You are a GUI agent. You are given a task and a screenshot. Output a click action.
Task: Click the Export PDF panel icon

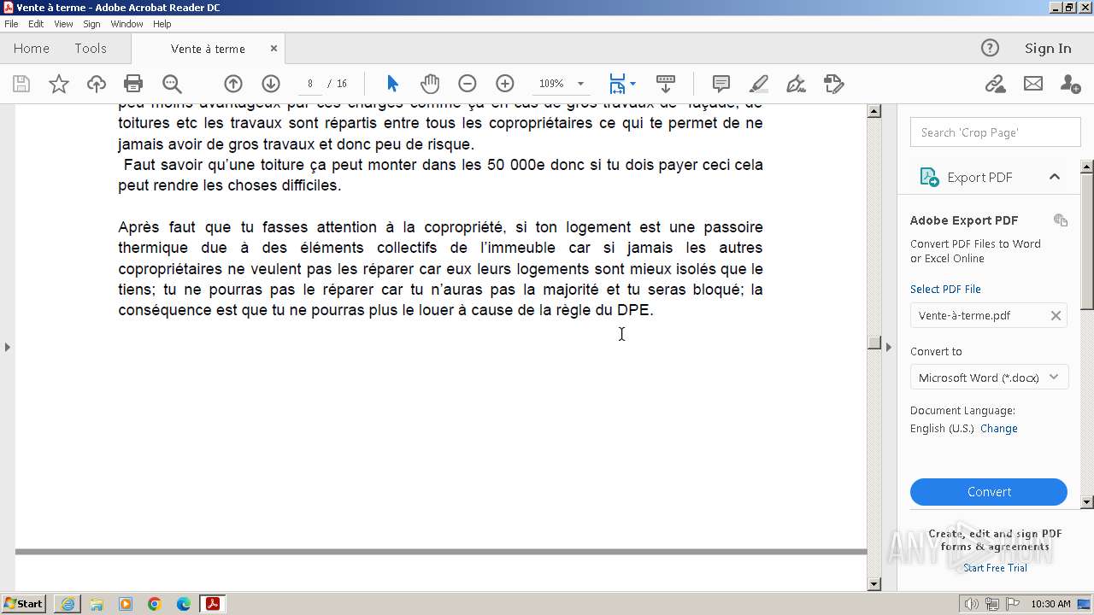(929, 177)
